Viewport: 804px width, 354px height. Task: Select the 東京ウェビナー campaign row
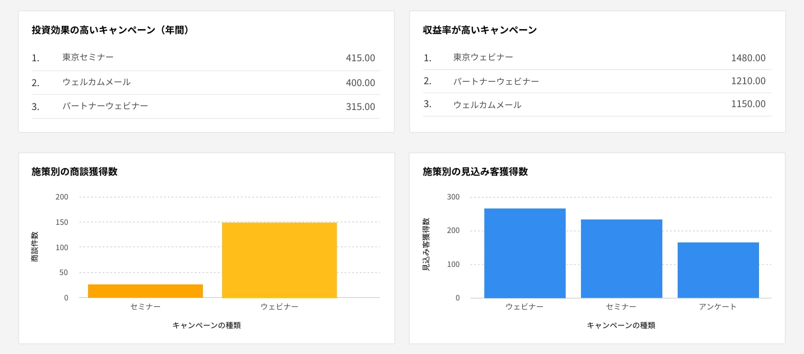(483, 57)
